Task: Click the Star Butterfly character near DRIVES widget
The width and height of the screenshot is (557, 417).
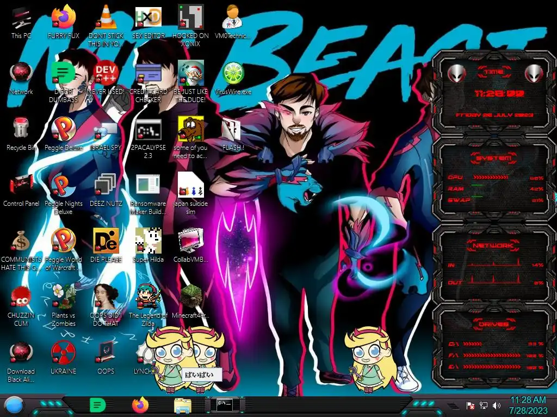Action: tap(370, 359)
